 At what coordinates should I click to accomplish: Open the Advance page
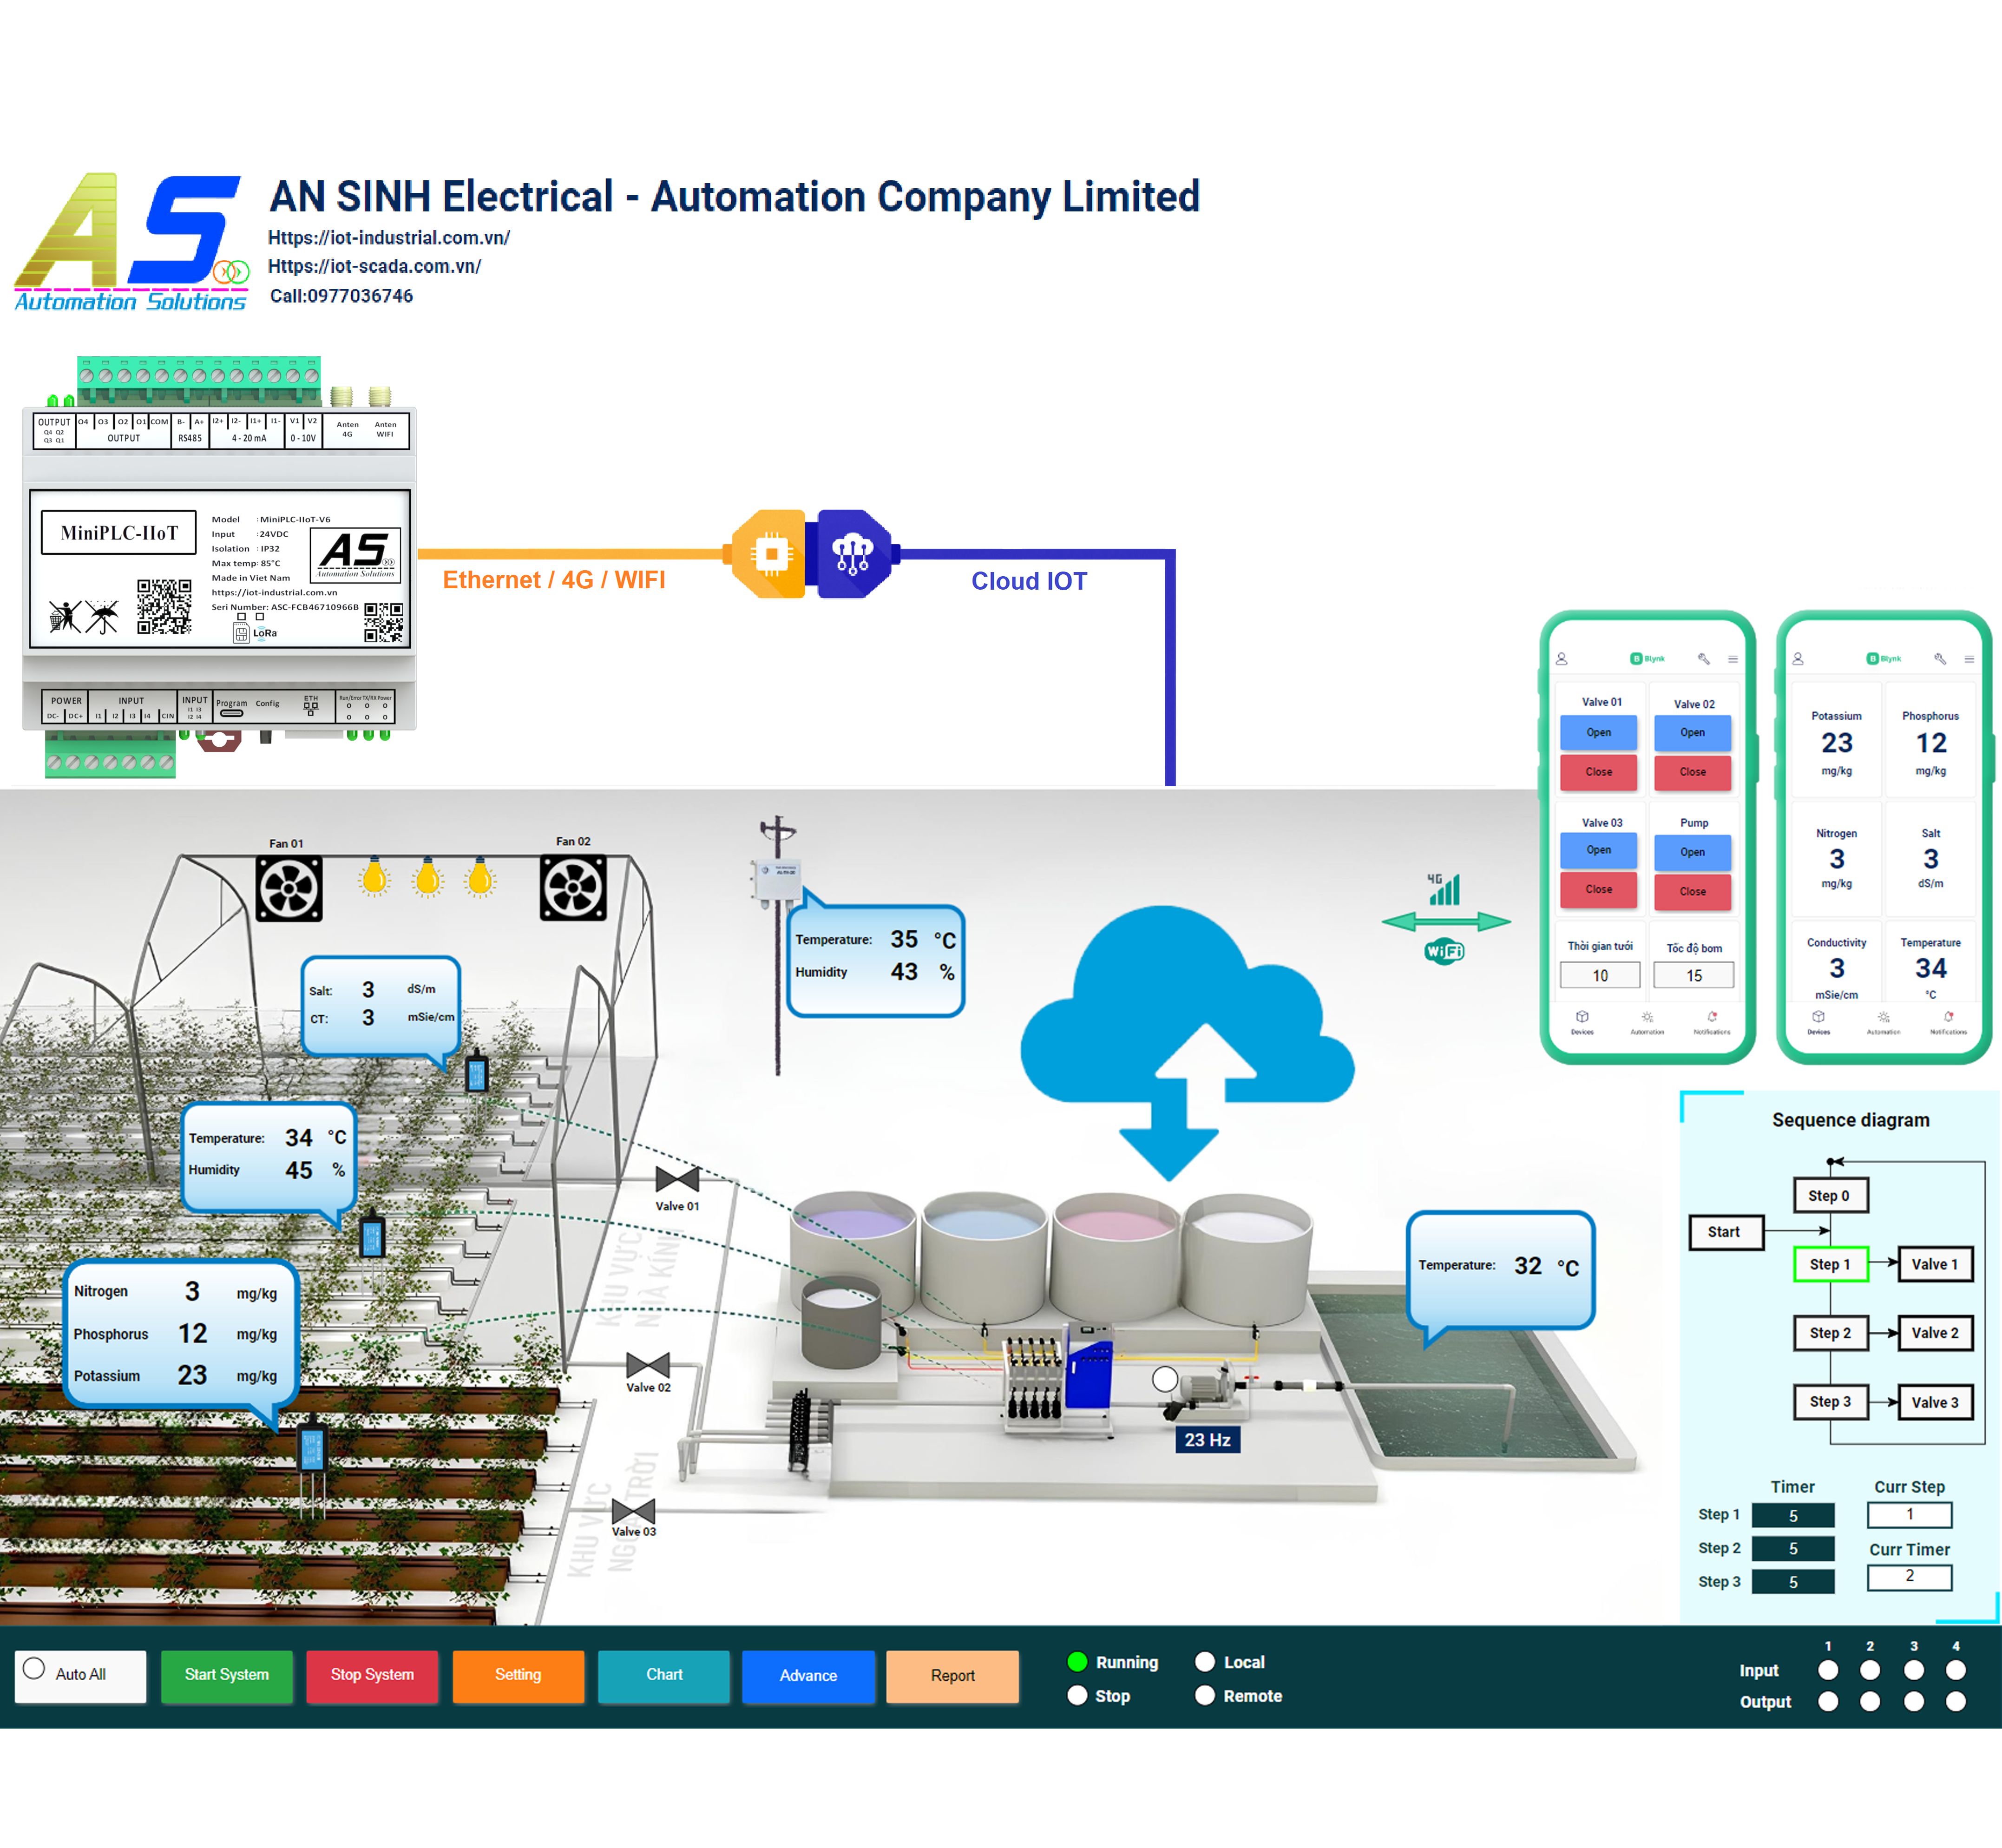tap(808, 1675)
